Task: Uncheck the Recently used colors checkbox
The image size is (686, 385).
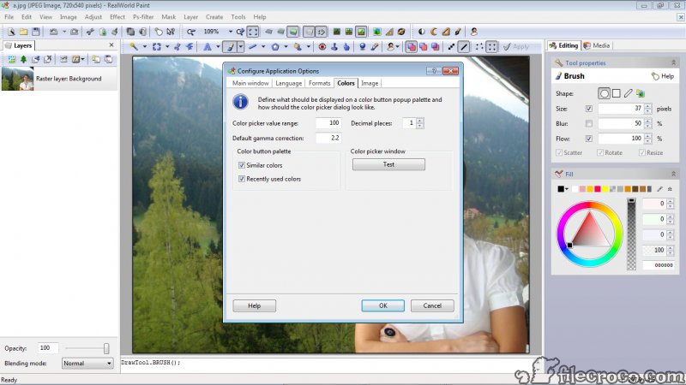Action: tap(242, 179)
